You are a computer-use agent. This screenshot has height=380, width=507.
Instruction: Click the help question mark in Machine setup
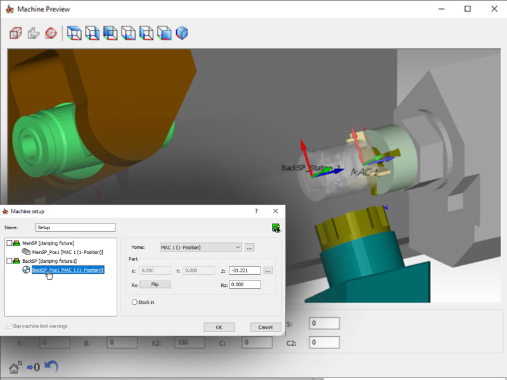tap(256, 211)
